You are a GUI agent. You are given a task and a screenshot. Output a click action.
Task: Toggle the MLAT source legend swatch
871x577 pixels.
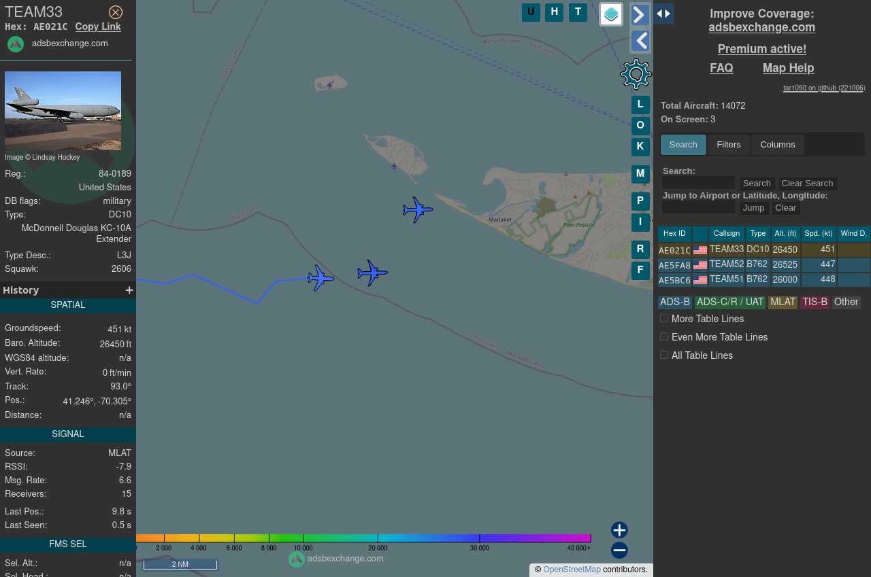(x=783, y=302)
